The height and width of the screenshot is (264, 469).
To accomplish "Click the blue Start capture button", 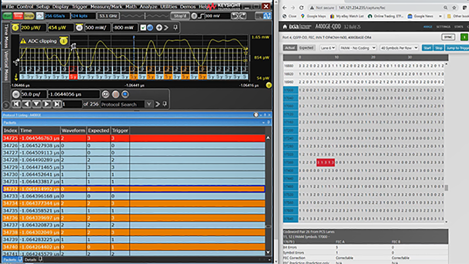I will click(x=427, y=47).
